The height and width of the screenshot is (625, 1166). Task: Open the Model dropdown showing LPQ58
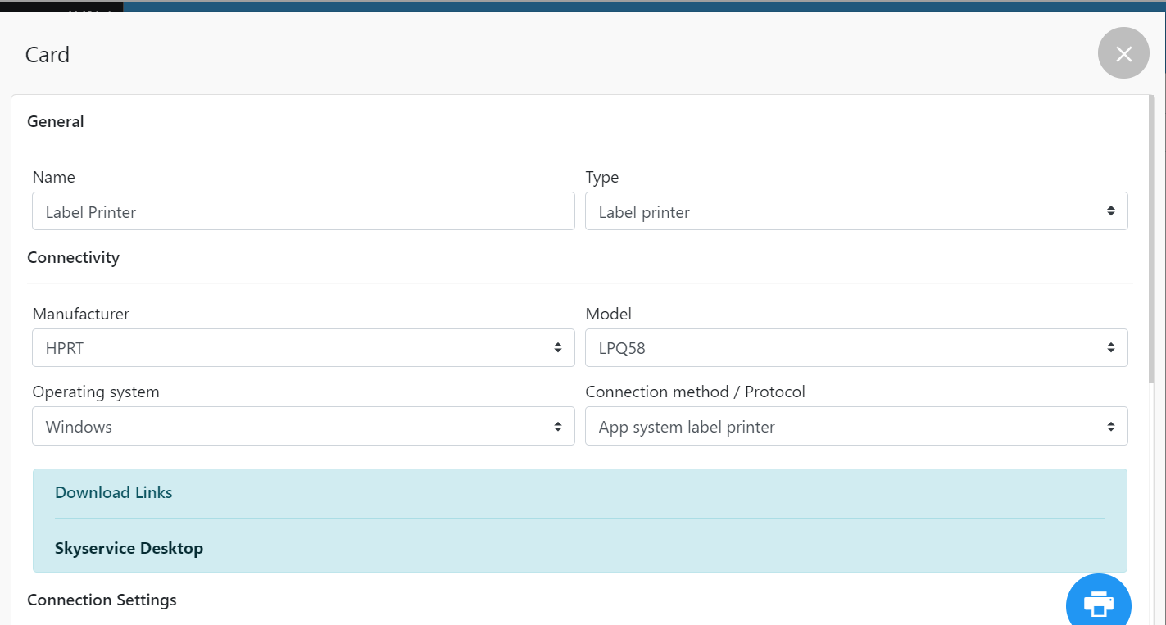pos(844,348)
